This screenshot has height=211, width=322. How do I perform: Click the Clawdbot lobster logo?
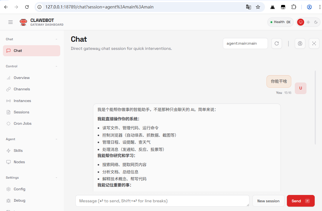(23, 22)
